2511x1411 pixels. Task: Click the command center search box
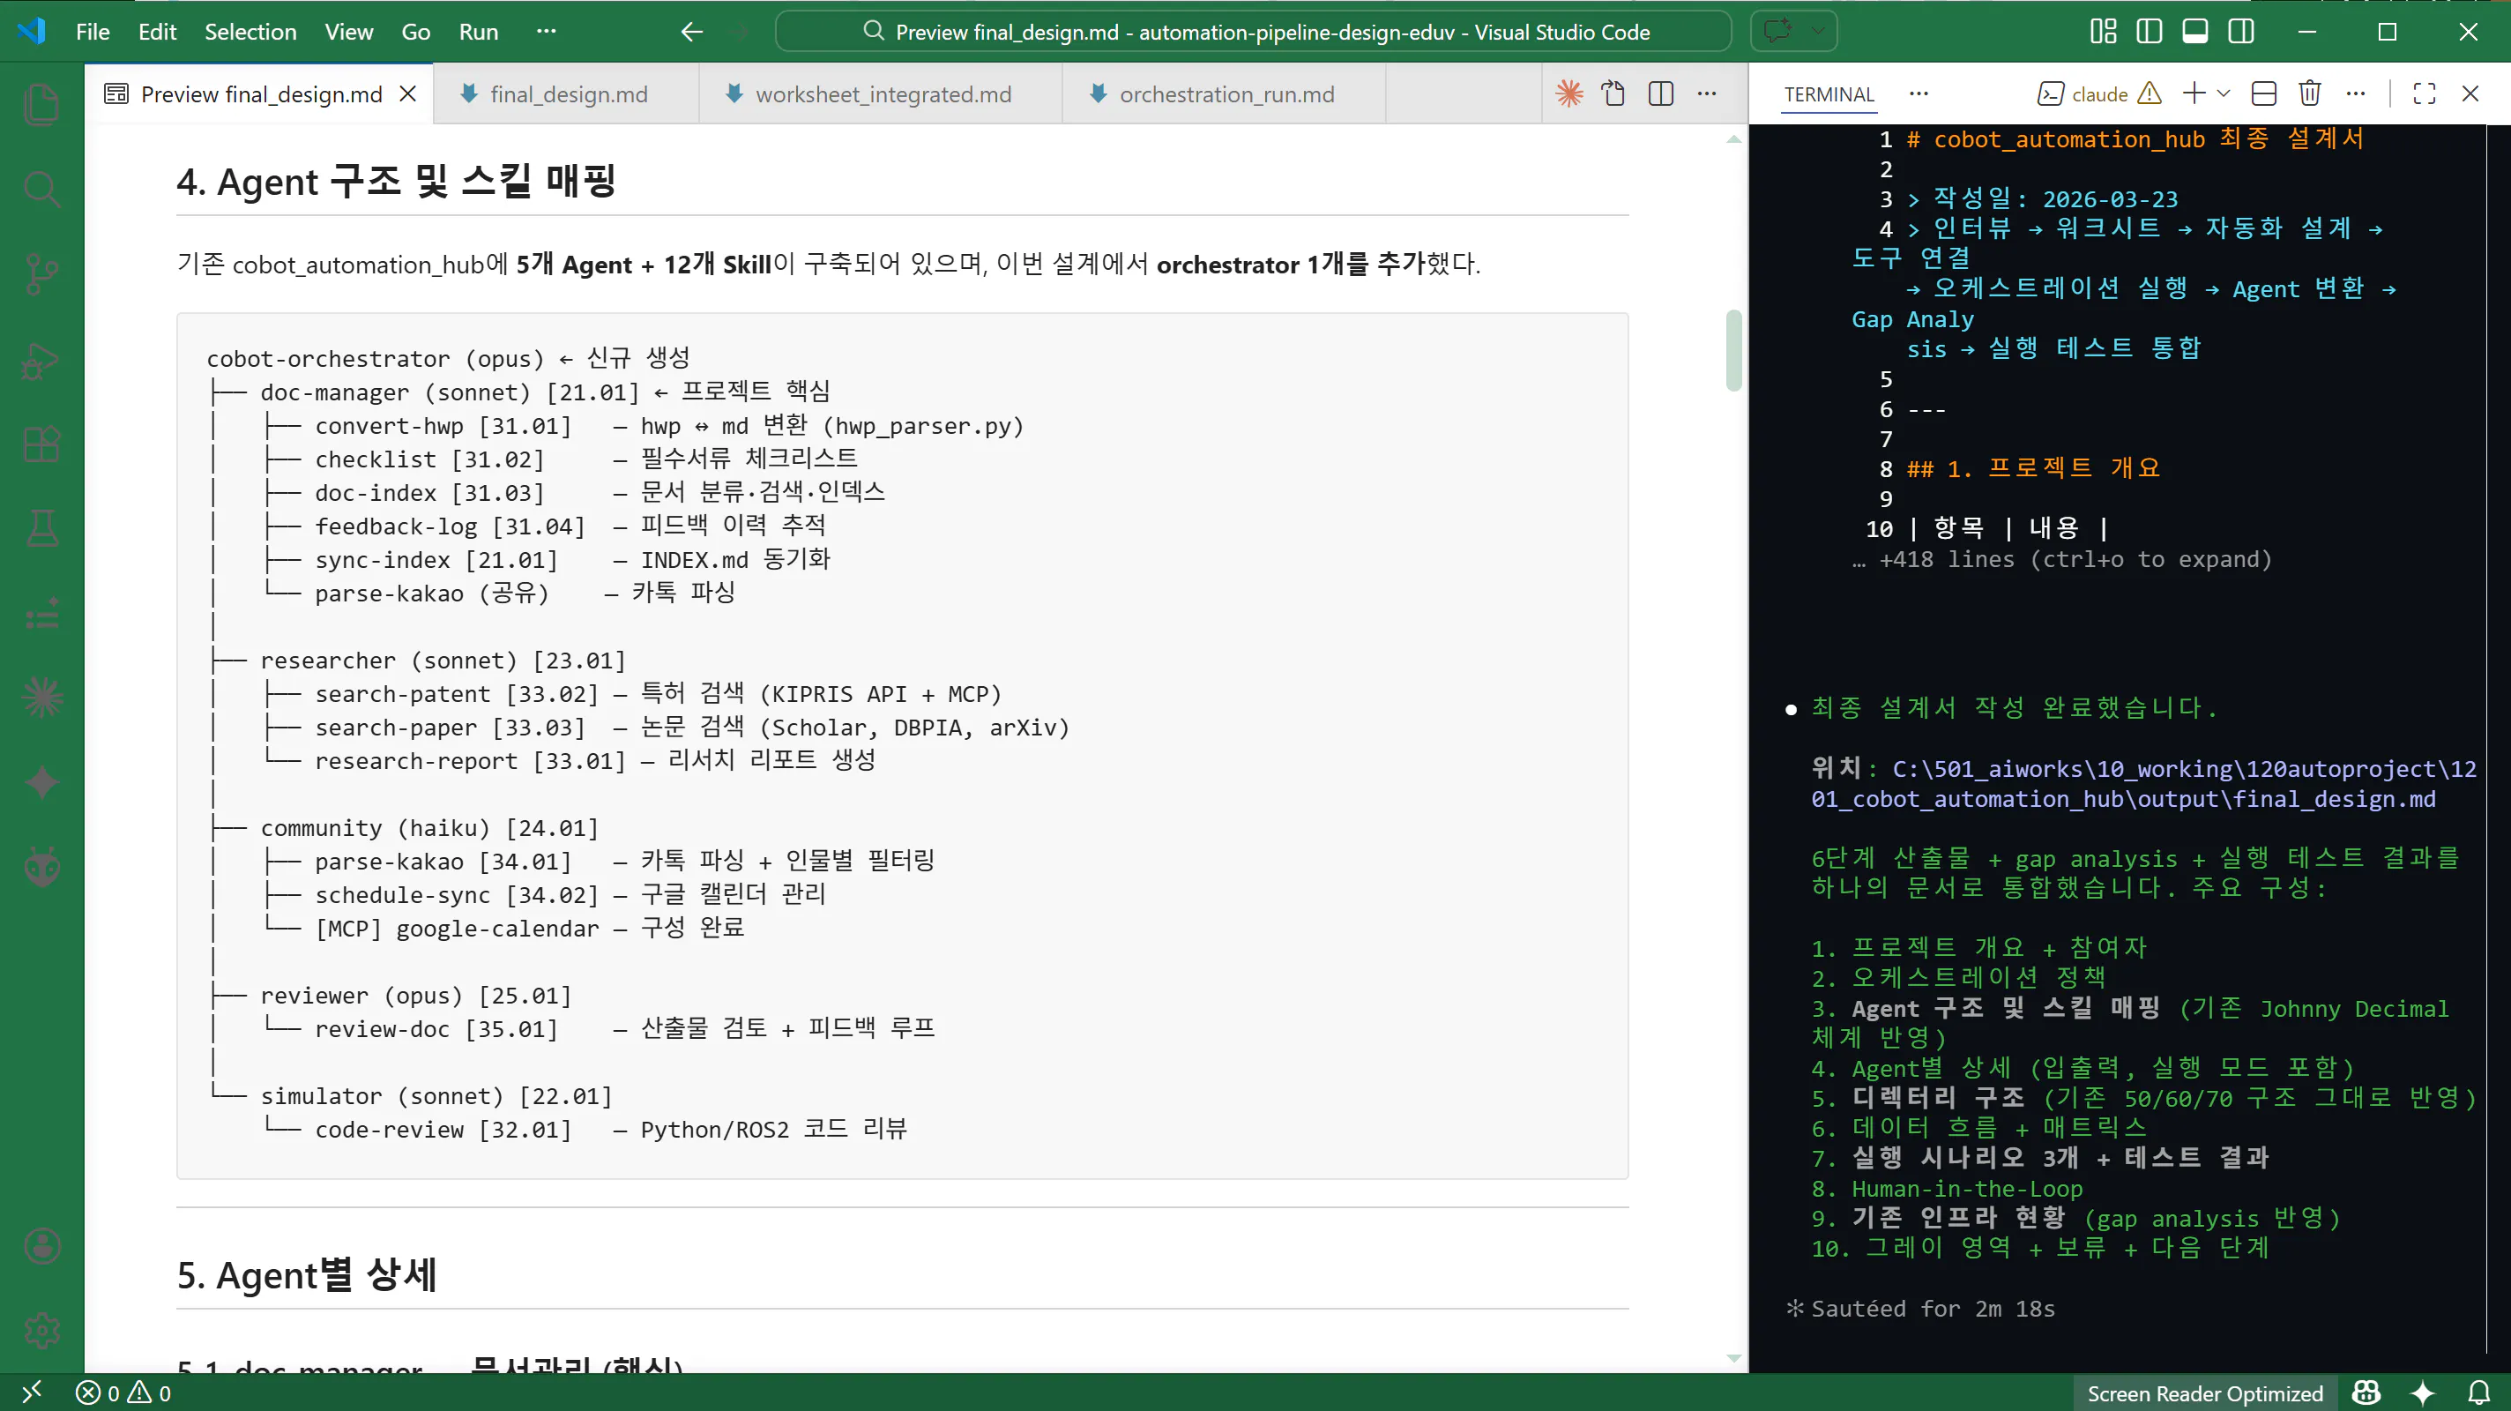tap(1253, 31)
